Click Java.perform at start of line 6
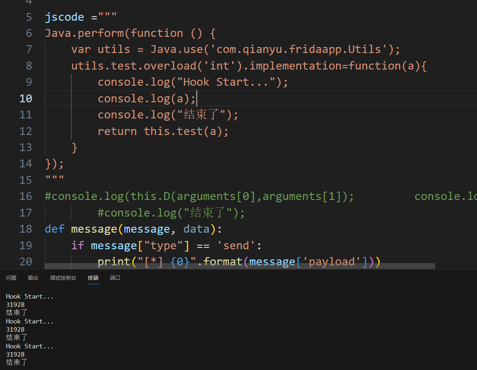 84,33
